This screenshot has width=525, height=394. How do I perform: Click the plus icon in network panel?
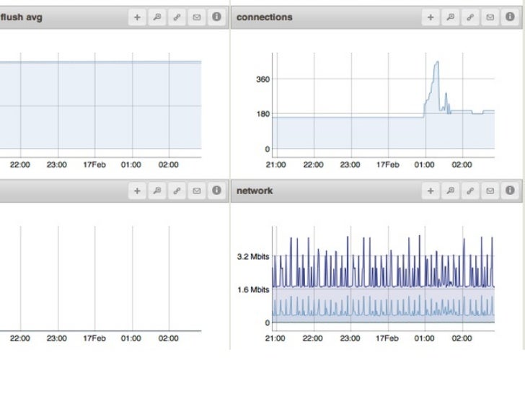tap(431, 191)
